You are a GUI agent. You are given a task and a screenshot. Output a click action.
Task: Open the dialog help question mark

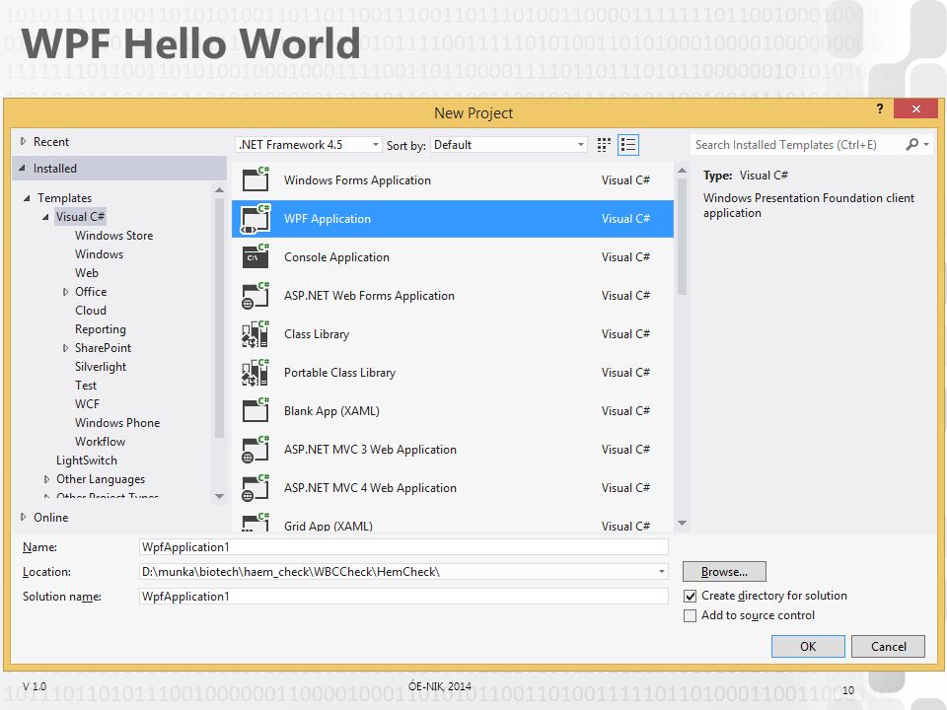point(879,108)
